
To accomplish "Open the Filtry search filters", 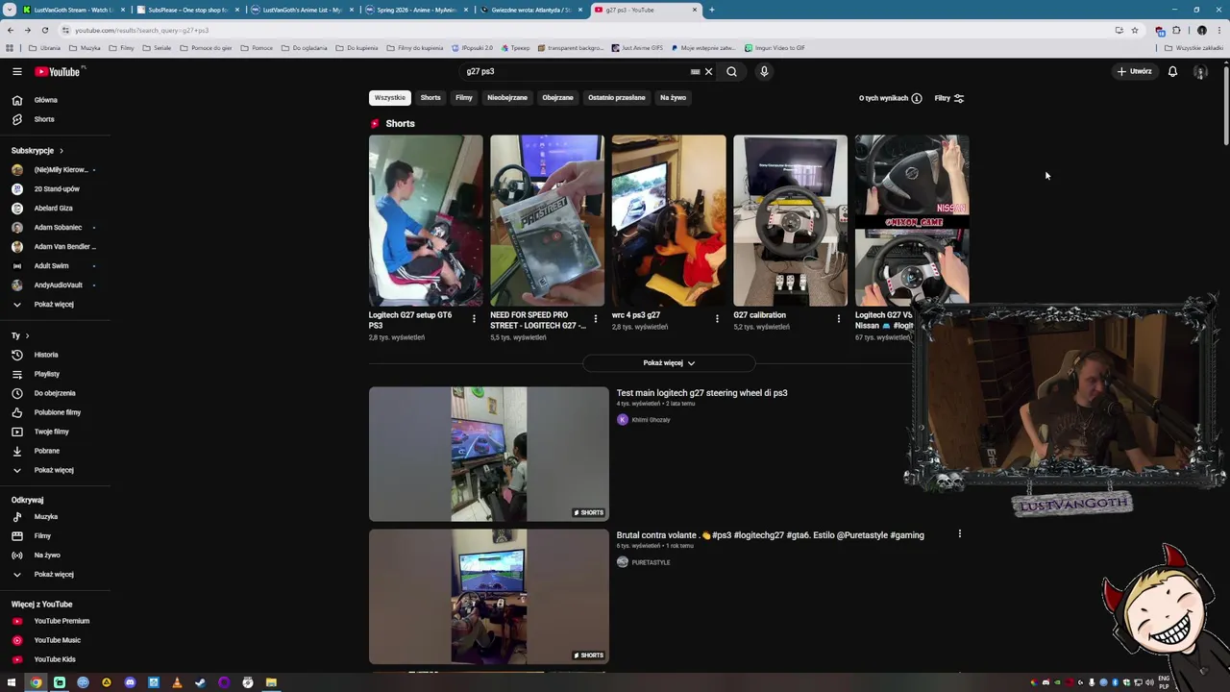I will click(x=949, y=98).
